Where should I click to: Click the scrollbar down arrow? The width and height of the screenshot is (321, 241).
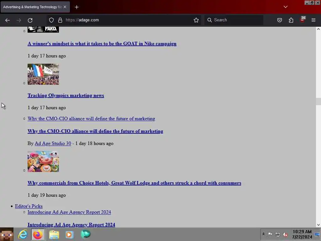click(318, 225)
